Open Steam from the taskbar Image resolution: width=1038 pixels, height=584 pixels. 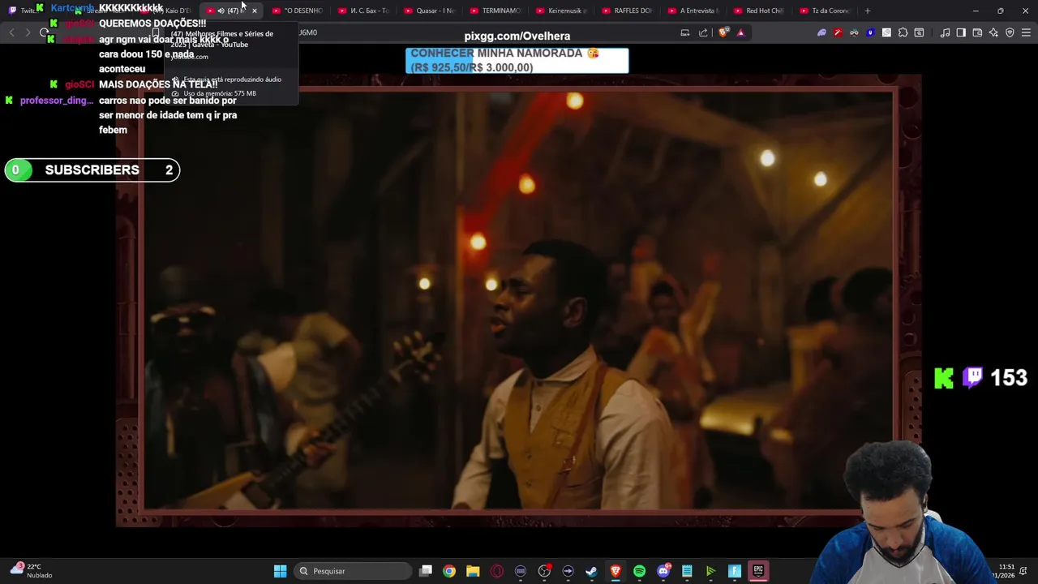tap(592, 571)
